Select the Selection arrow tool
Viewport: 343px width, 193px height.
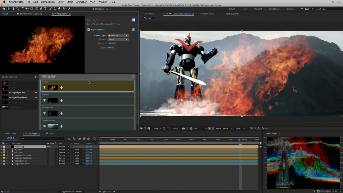tap(9, 9)
